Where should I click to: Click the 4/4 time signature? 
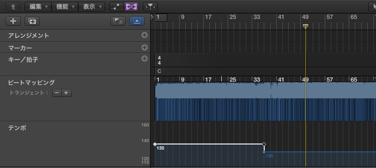pyautogui.click(x=159, y=60)
